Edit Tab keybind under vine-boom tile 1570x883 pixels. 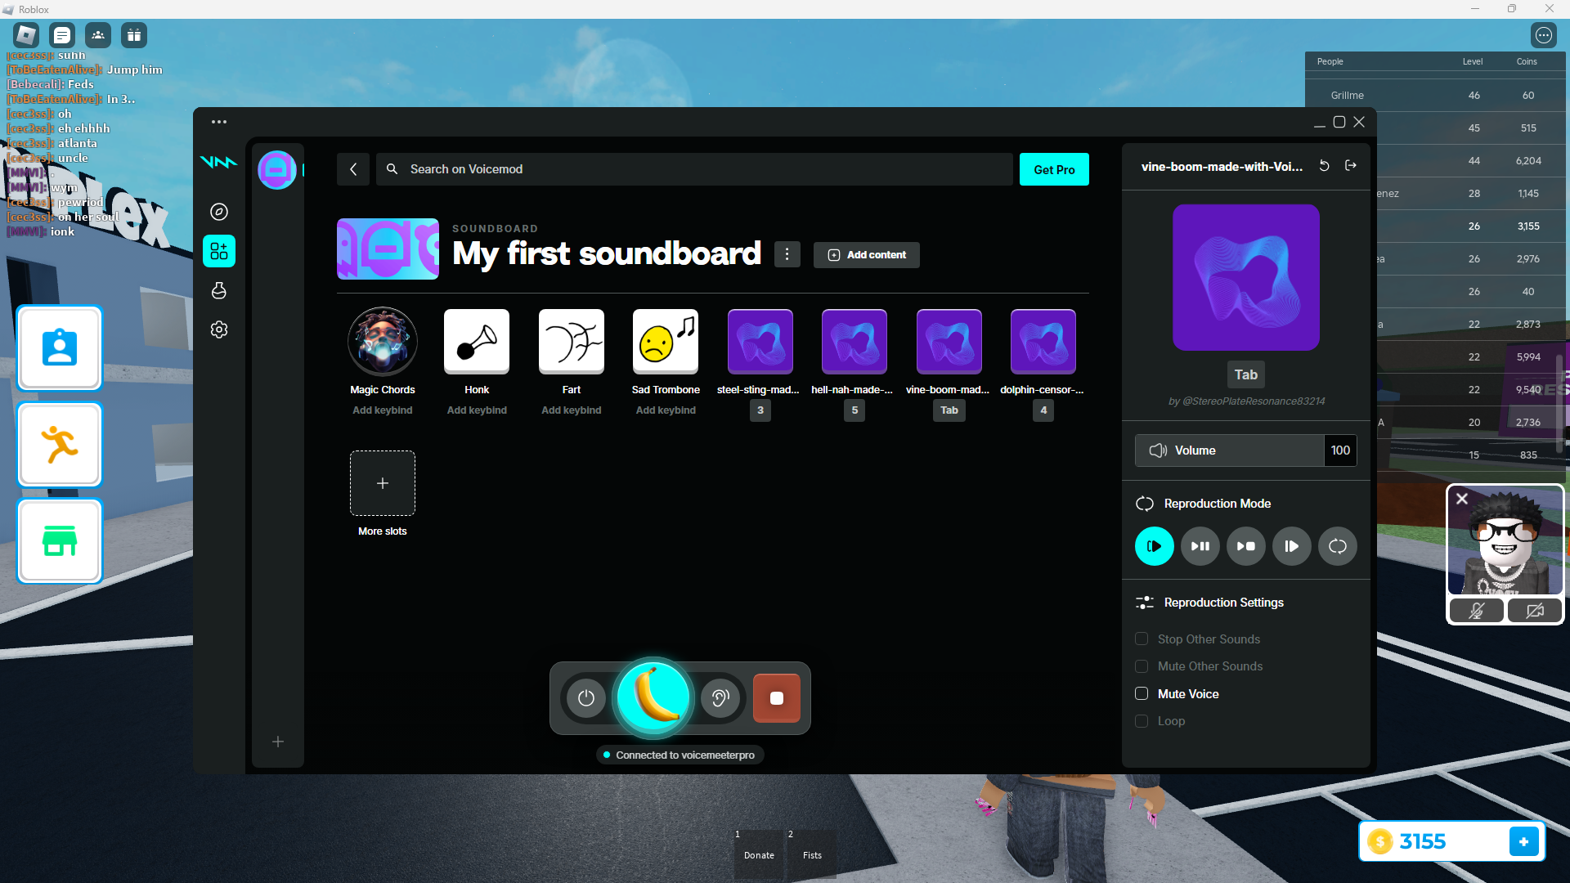point(949,410)
